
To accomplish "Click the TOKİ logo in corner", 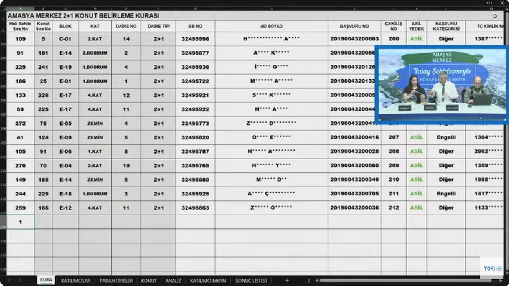I will [x=491, y=269].
